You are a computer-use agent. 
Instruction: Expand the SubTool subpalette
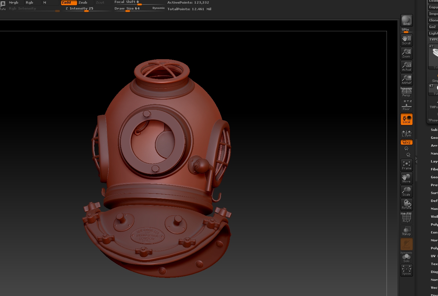pyautogui.click(x=434, y=130)
